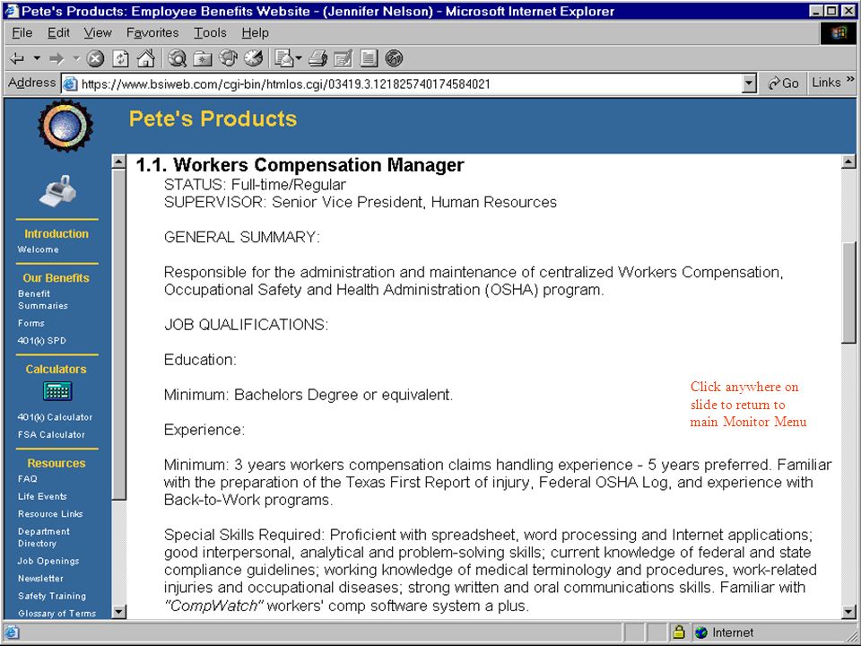Open the Edit menu
Viewport: 861px width, 646px height.
pyautogui.click(x=58, y=33)
